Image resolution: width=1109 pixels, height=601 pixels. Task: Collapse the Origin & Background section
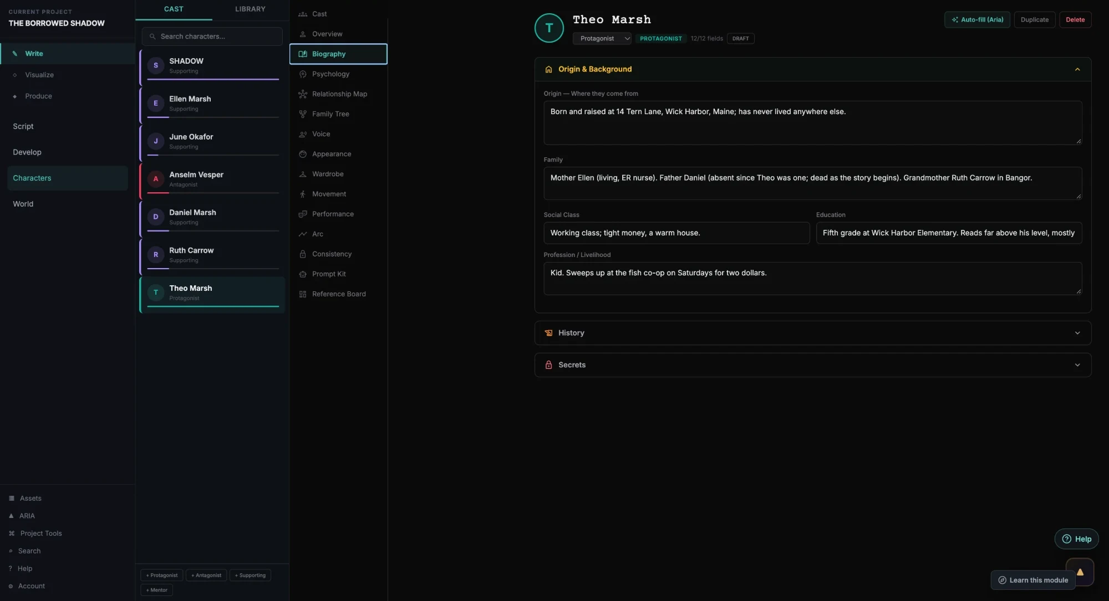pos(1077,69)
